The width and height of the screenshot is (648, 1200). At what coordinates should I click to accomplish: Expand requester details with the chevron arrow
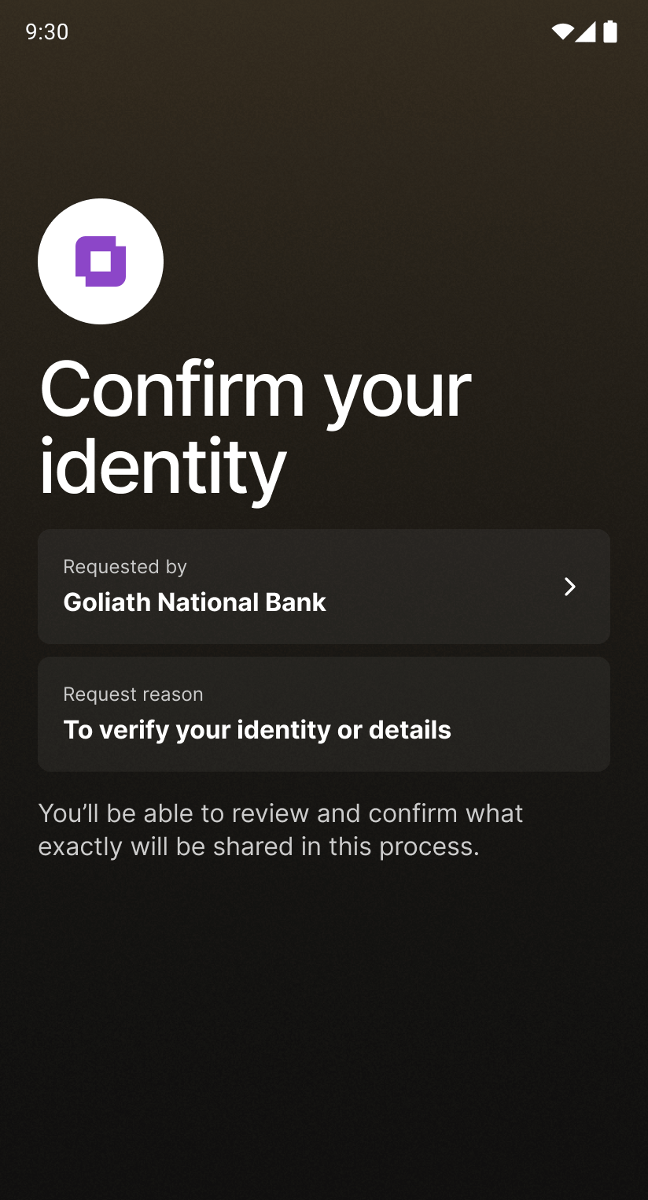point(570,587)
